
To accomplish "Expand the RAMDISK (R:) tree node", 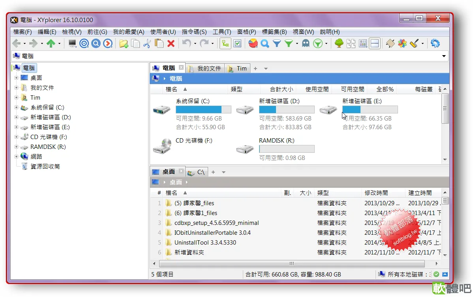I will point(16,147).
